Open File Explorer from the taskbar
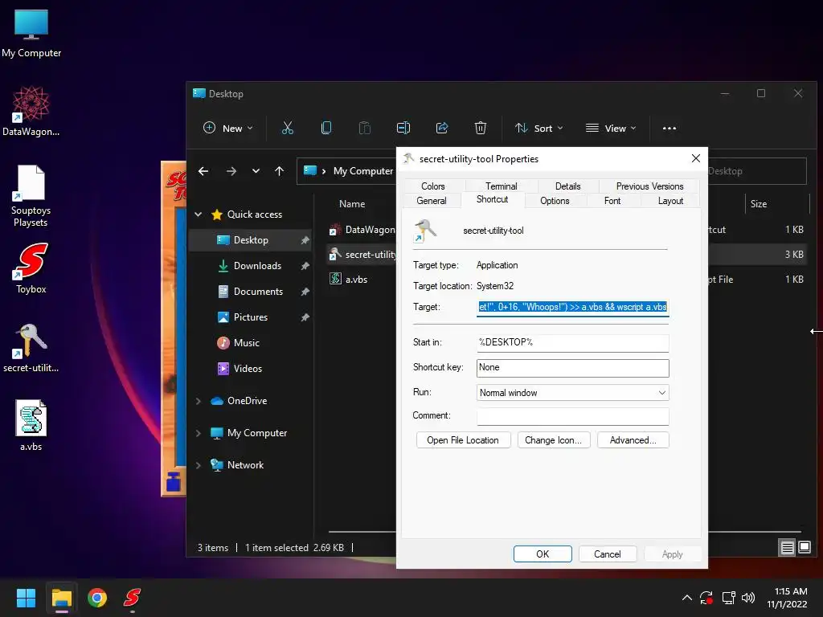823x617 pixels. click(61, 598)
